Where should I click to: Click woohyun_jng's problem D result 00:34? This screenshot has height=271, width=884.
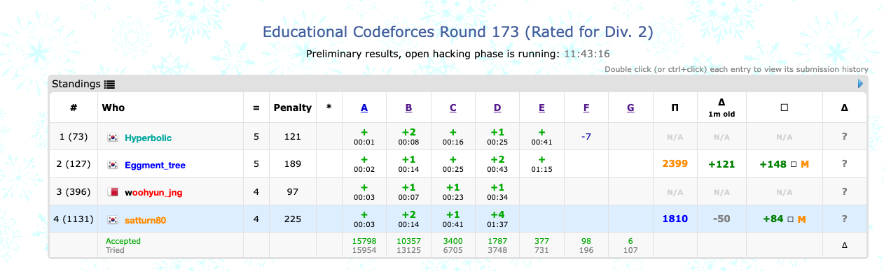pos(497,191)
